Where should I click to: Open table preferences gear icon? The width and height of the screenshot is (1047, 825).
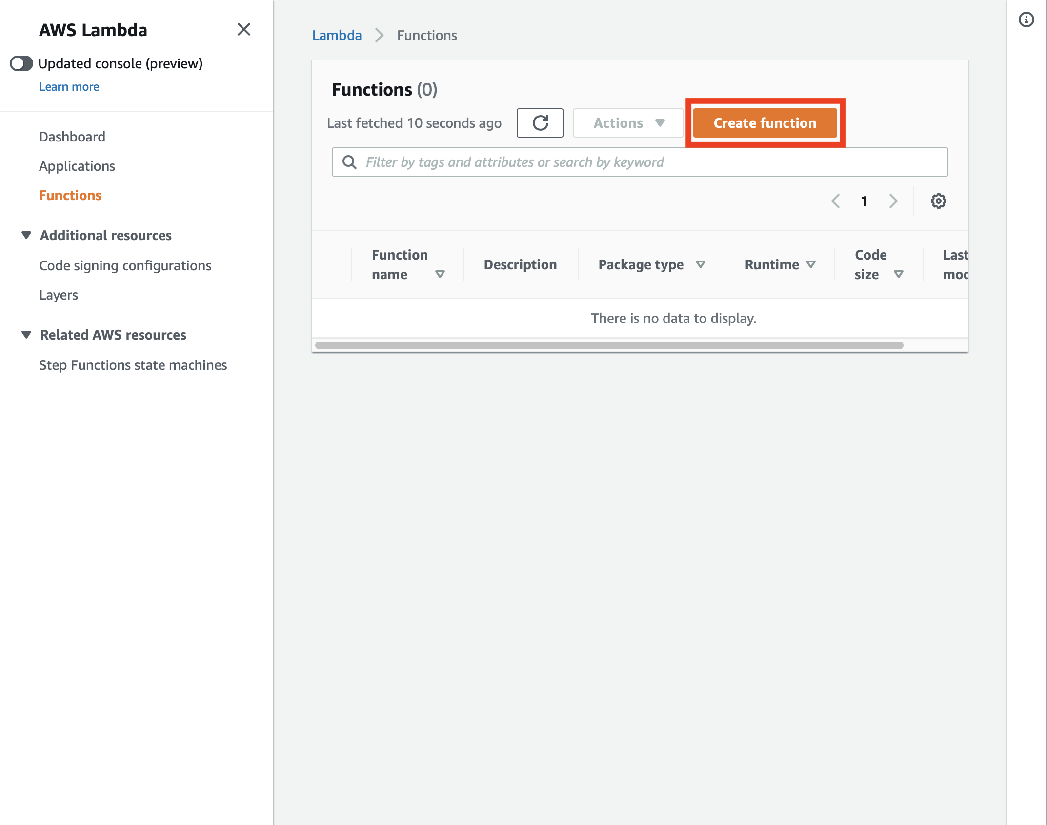pyautogui.click(x=938, y=201)
